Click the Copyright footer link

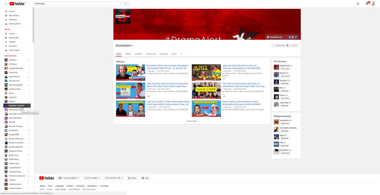click(60, 186)
